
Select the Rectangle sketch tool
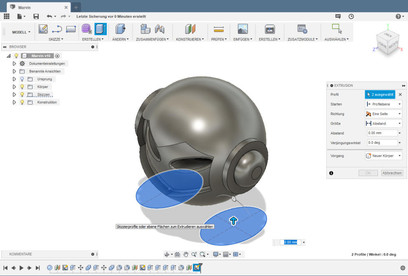(x=71, y=29)
